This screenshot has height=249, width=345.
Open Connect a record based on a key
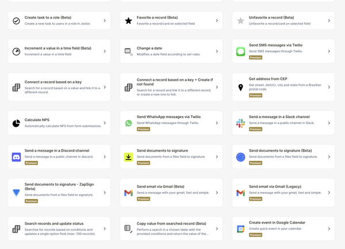59,87
